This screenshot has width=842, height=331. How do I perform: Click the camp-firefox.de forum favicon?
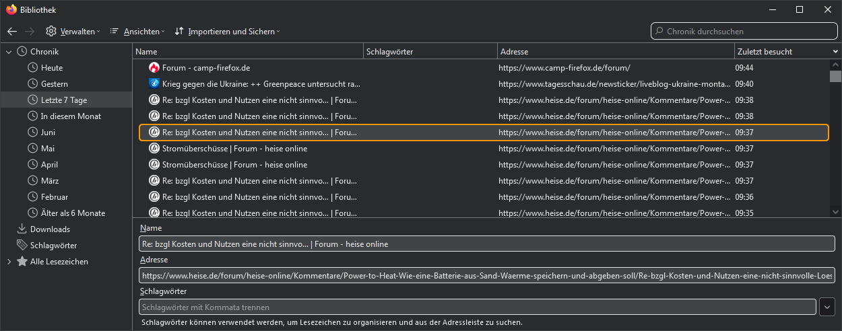click(154, 68)
